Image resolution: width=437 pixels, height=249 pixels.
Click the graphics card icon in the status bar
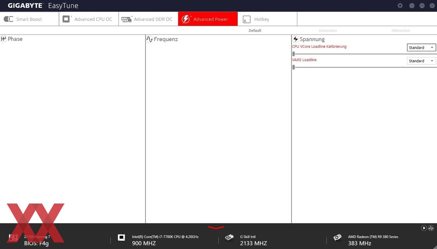[x=337, y=237]
